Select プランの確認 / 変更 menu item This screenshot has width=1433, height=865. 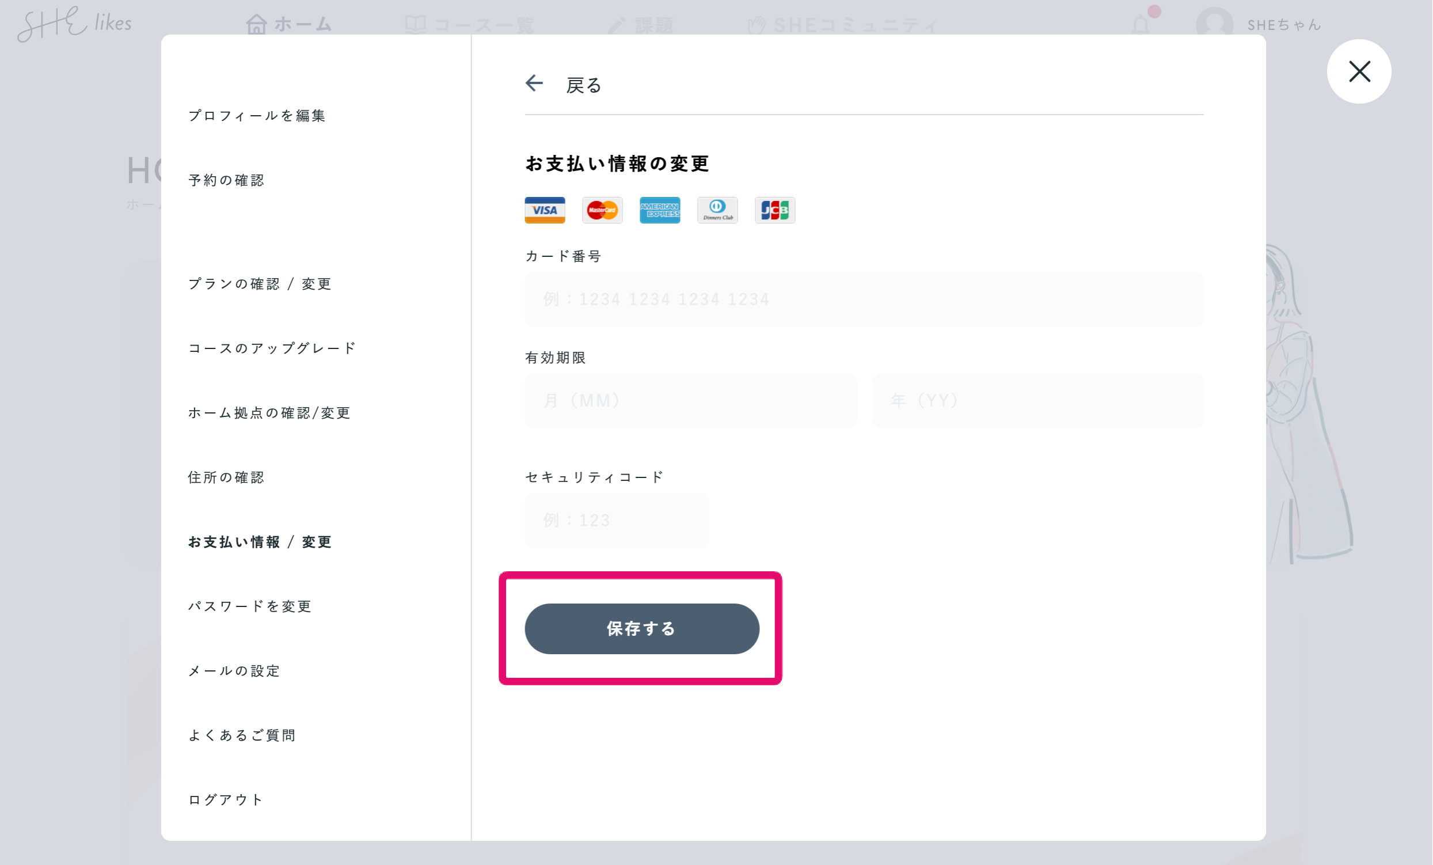click(x=260, y=284)
